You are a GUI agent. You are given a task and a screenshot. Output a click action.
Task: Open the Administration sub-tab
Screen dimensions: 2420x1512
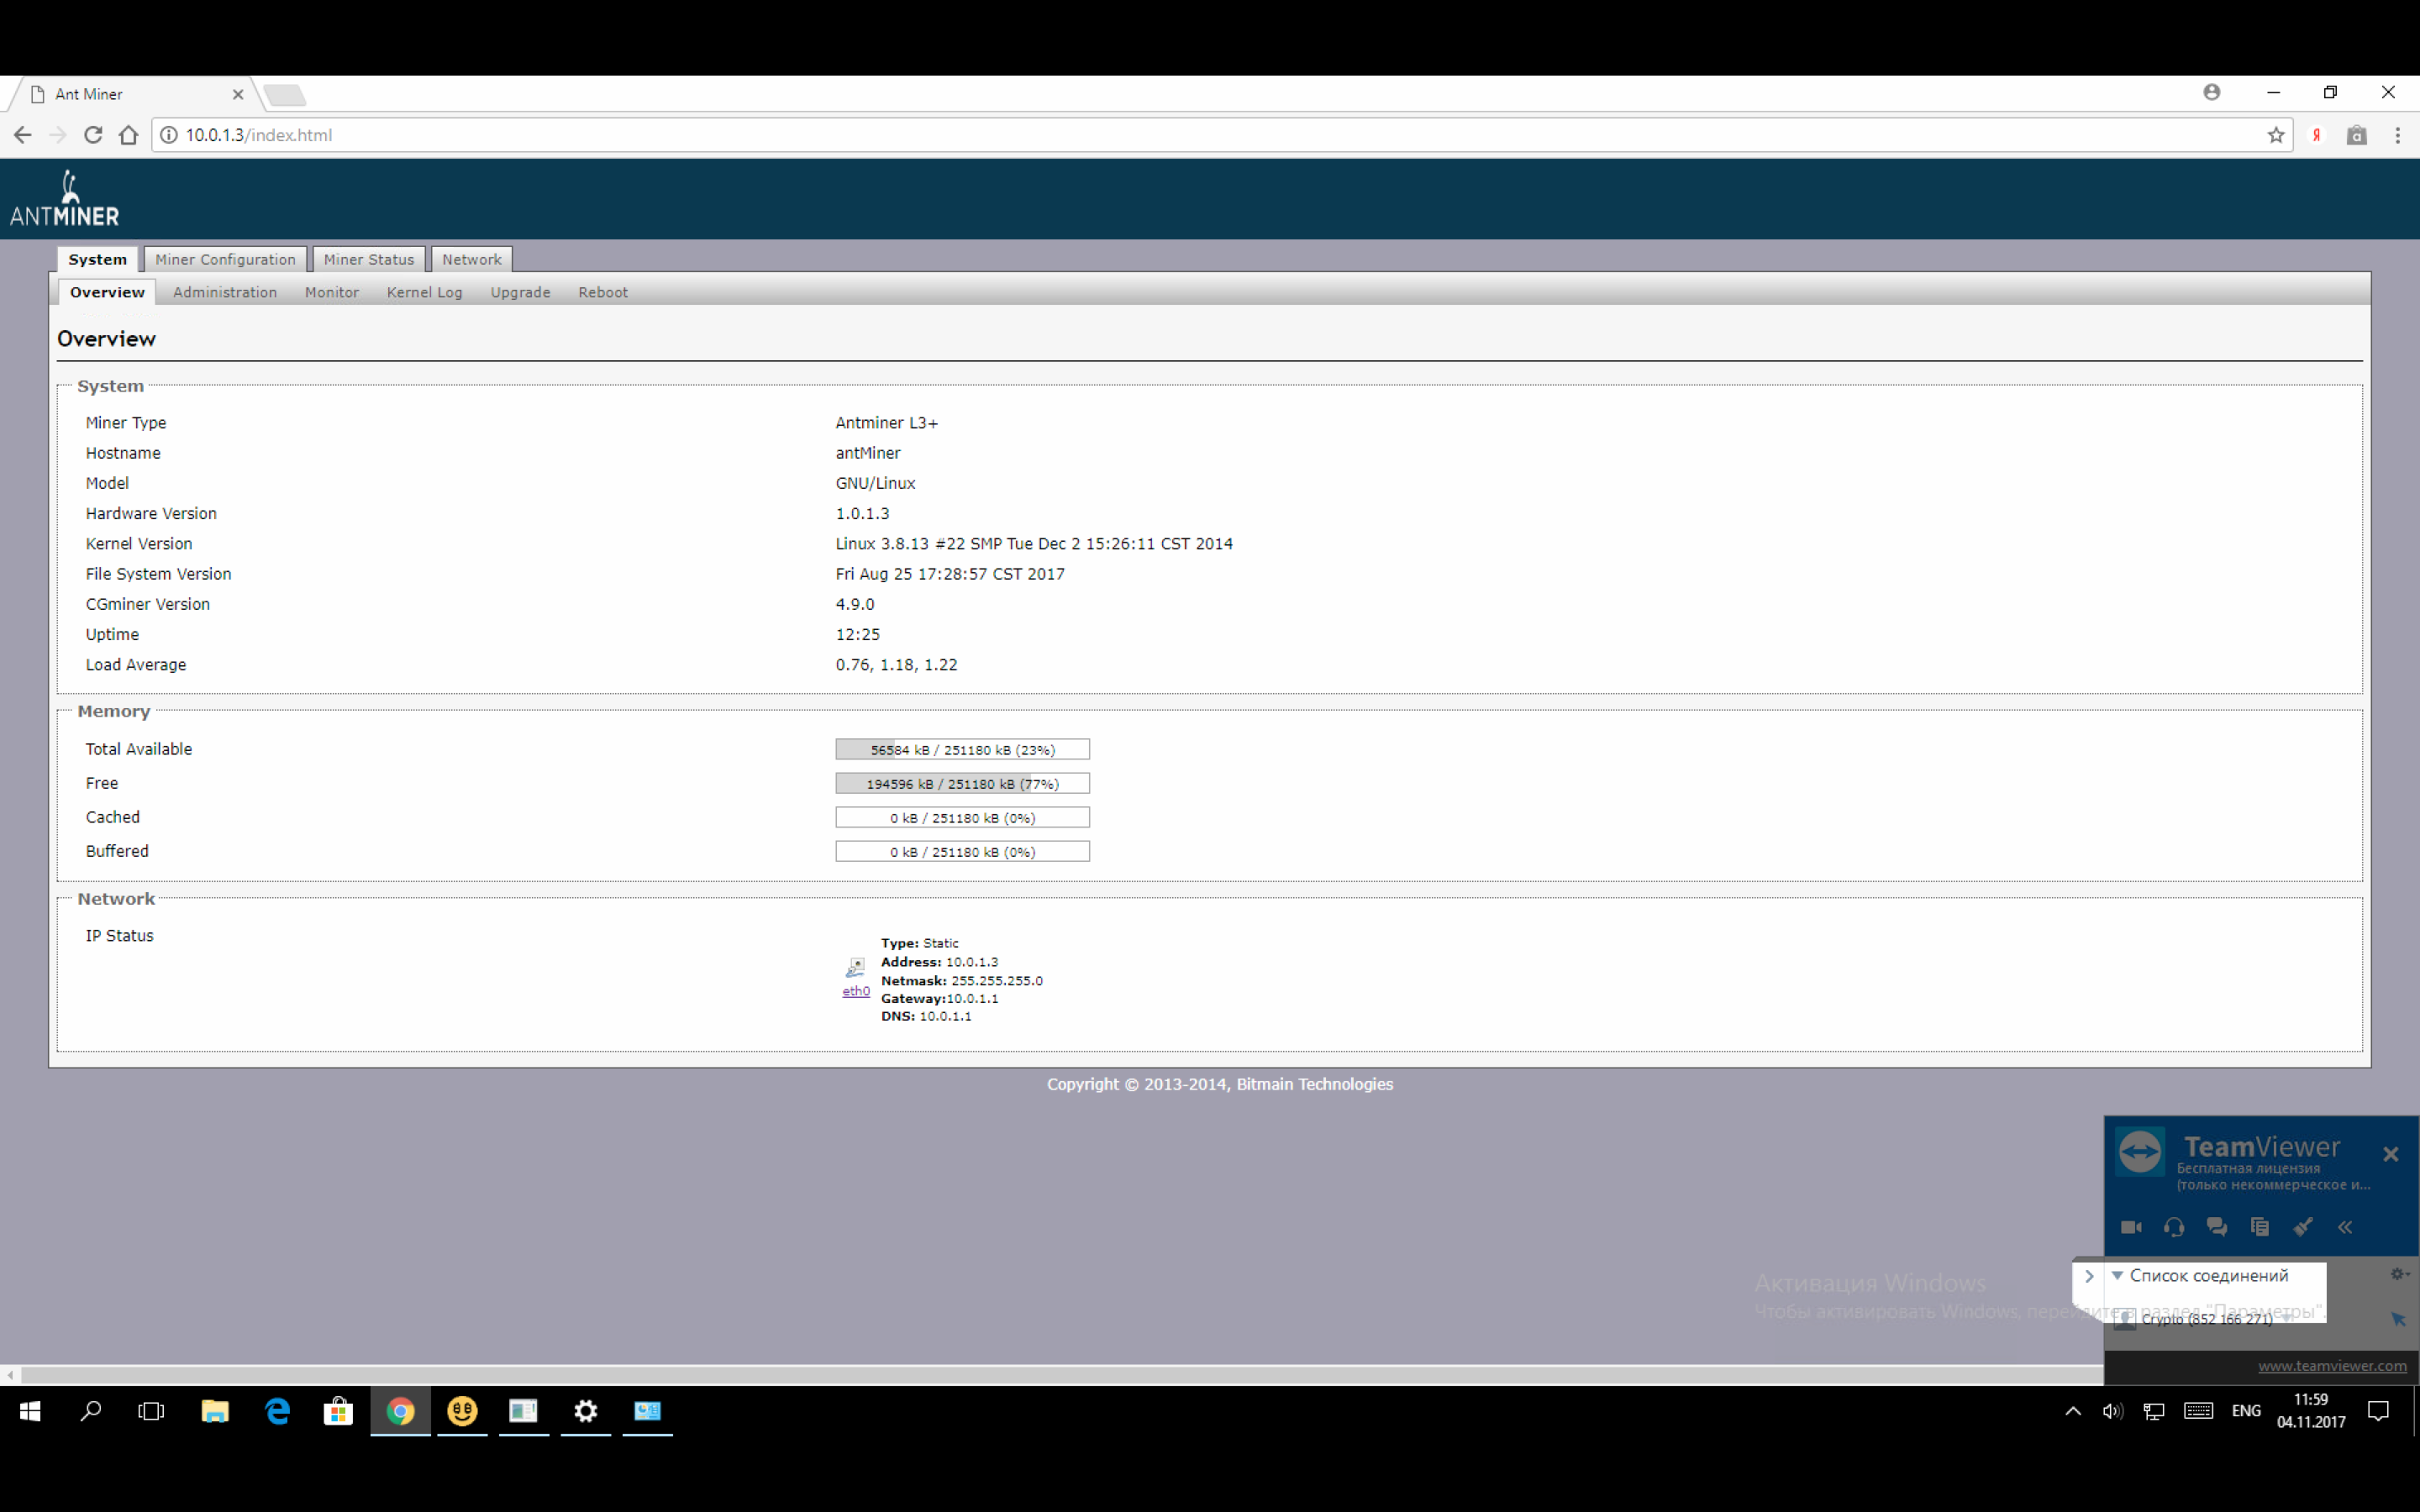(x=225, y=292)
